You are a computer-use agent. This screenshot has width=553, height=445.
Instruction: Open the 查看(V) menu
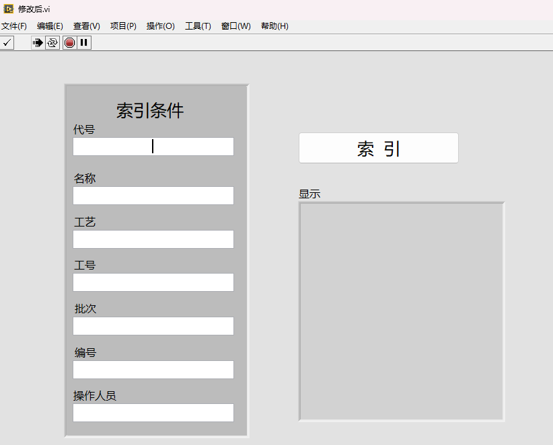point(85,26)
